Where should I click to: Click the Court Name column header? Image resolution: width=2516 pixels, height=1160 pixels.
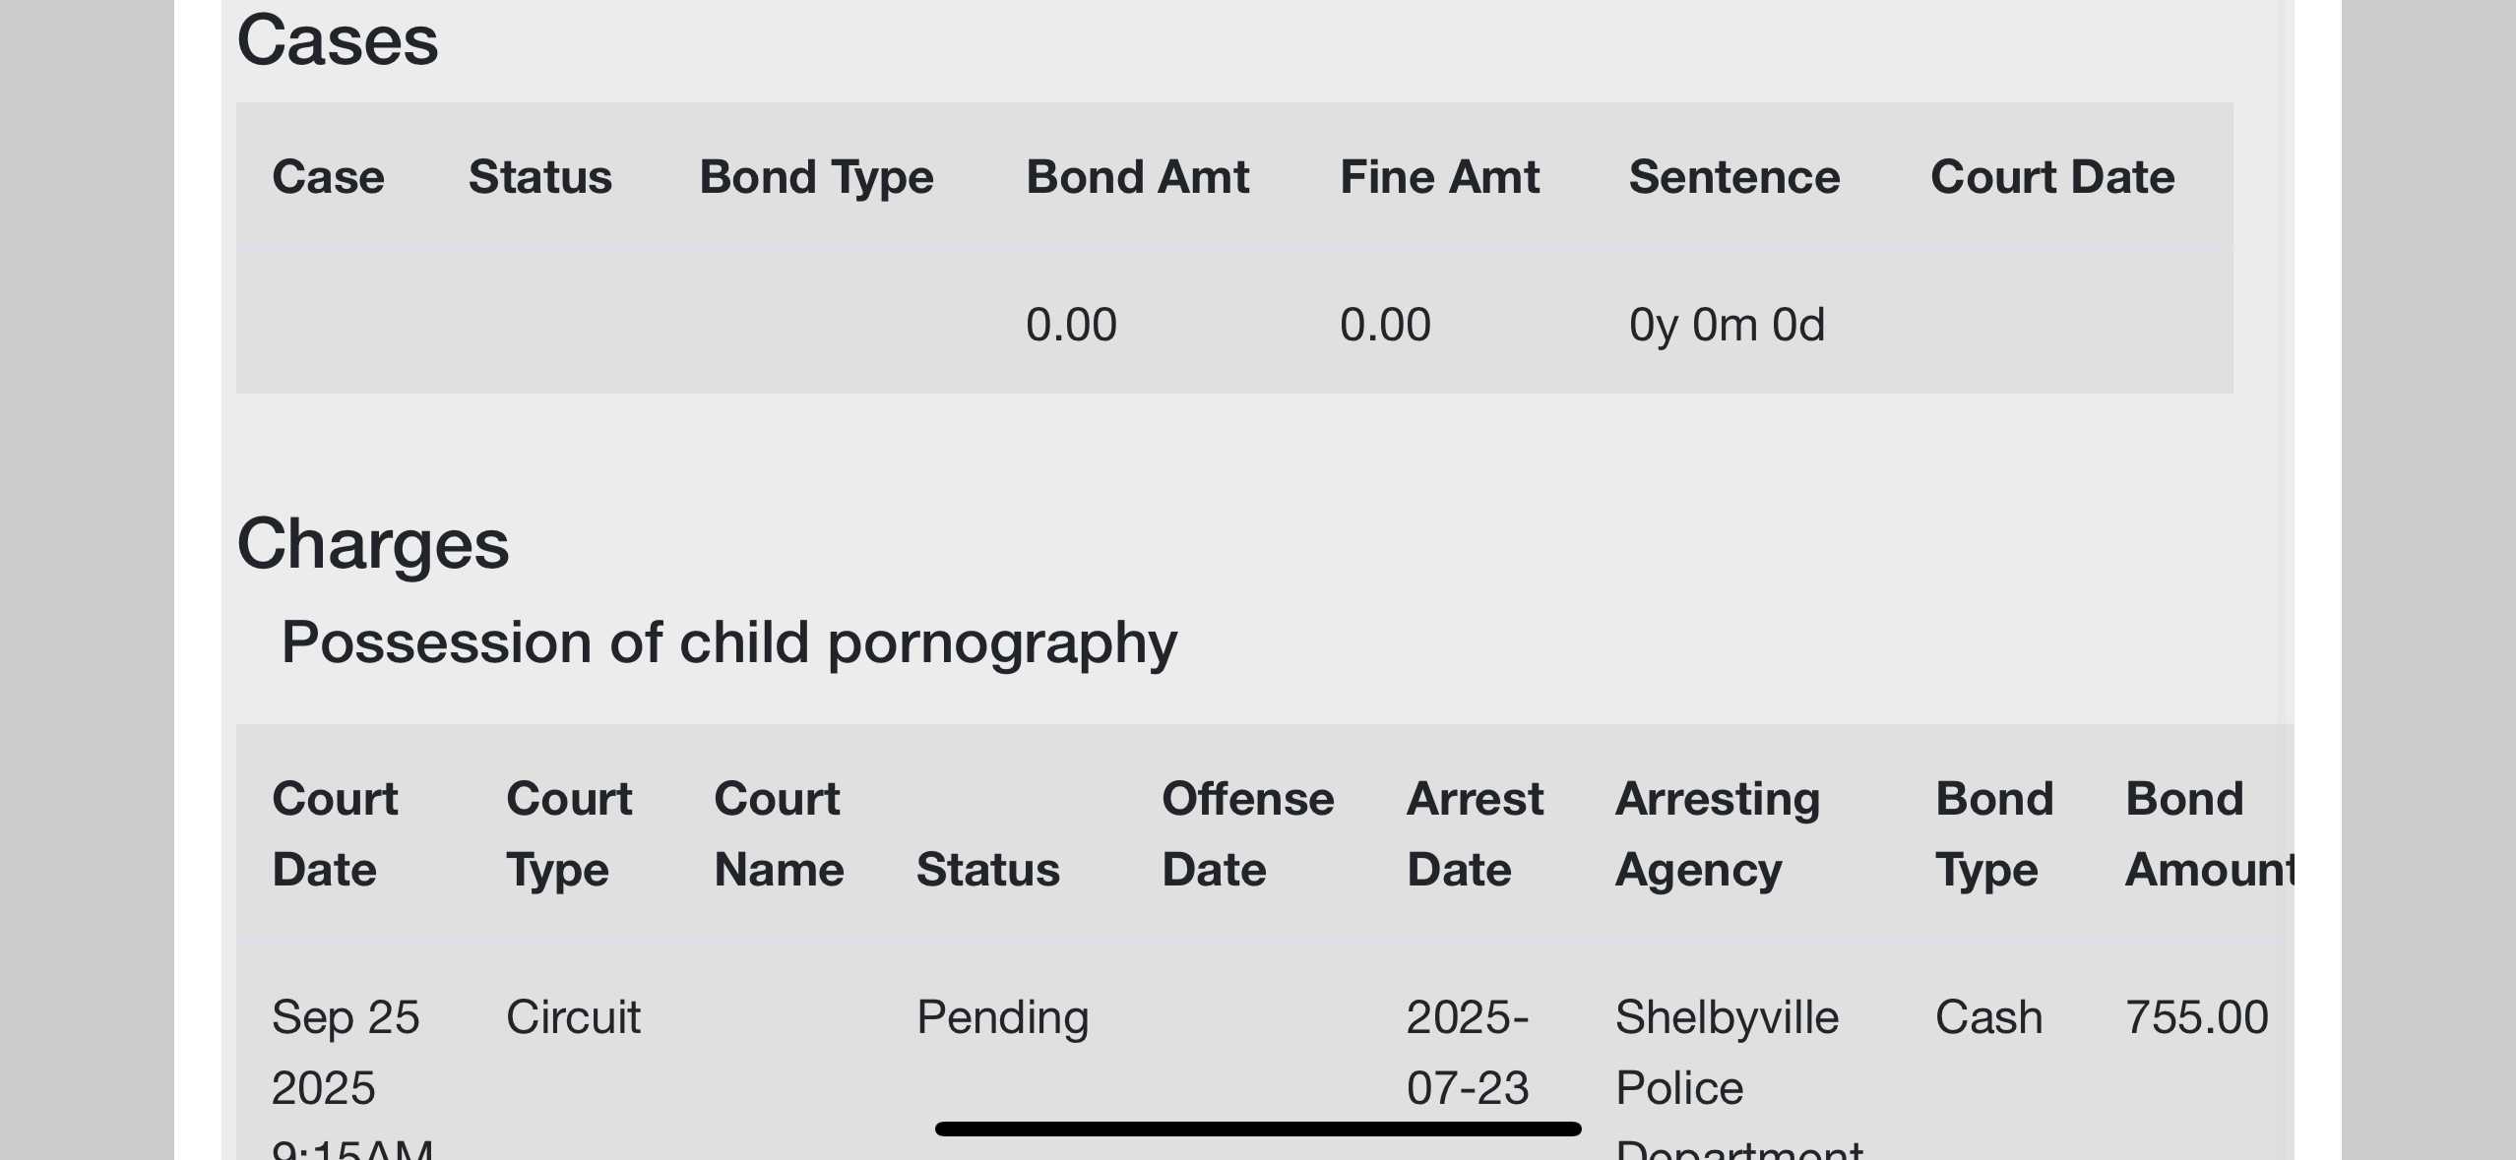[779, 834]
